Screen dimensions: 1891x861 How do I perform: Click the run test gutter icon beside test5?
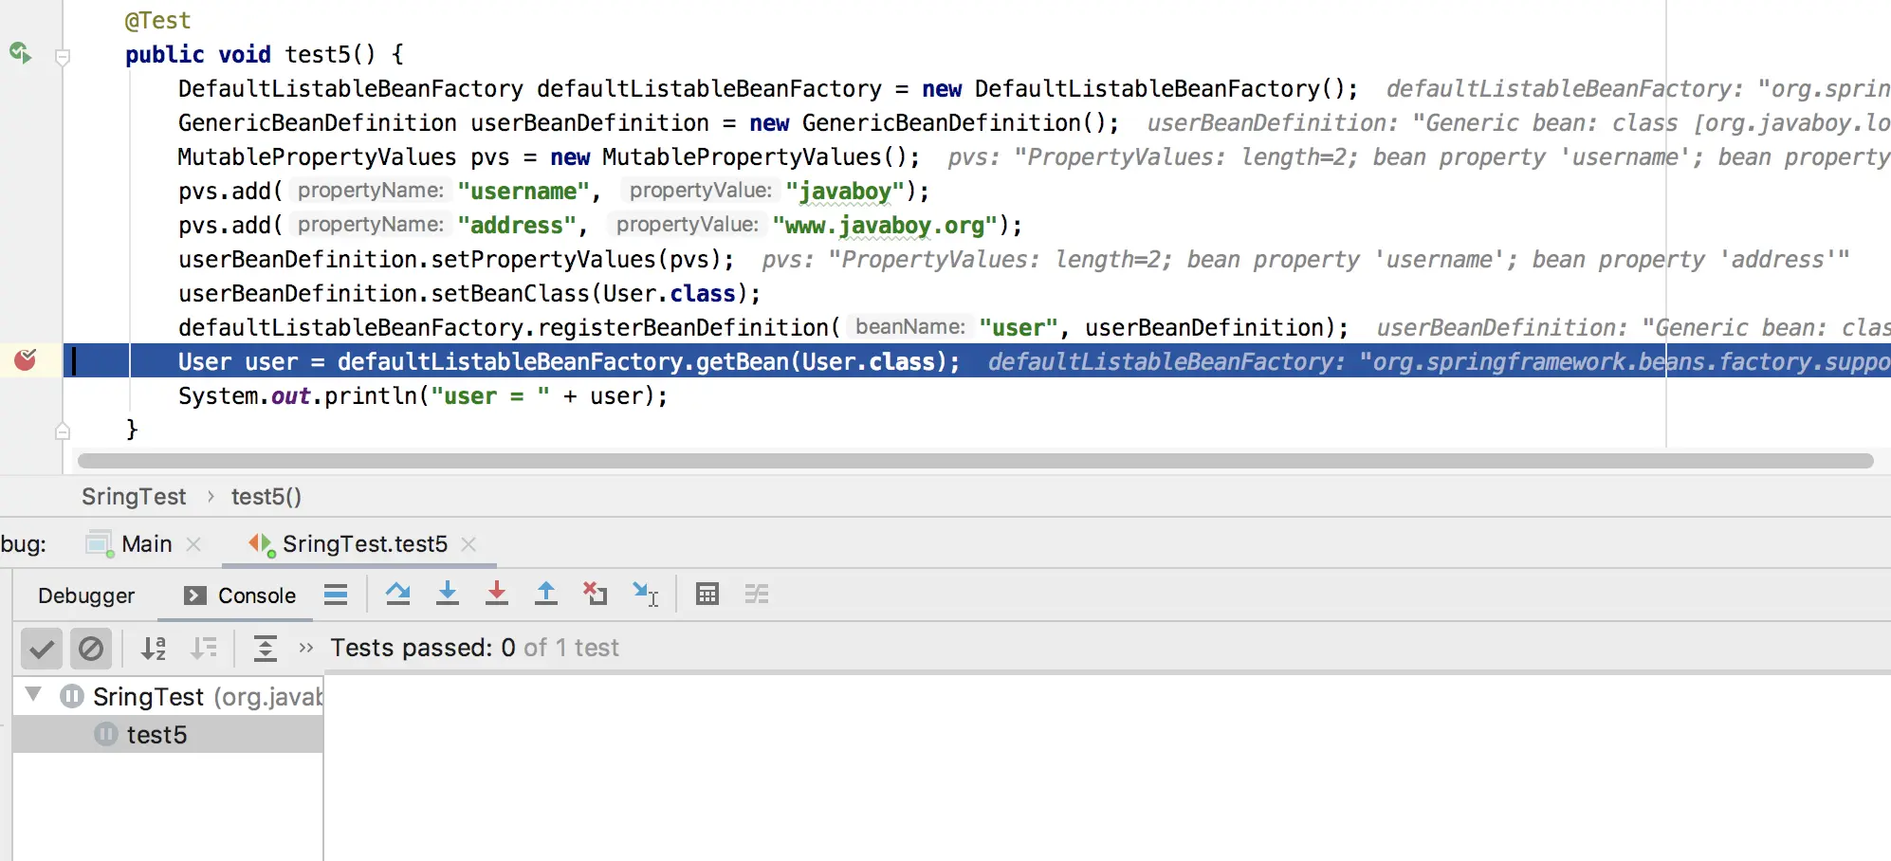[21, 53]
